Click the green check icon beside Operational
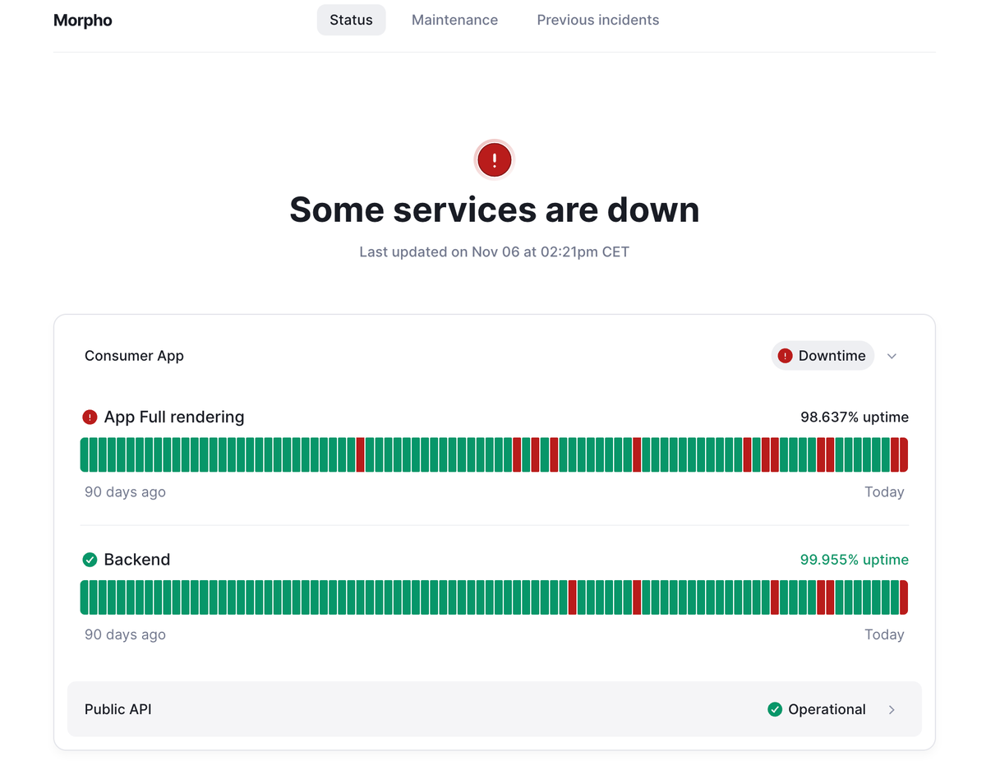Viewport: 986px width, 761px height. (x=774, y=709)
